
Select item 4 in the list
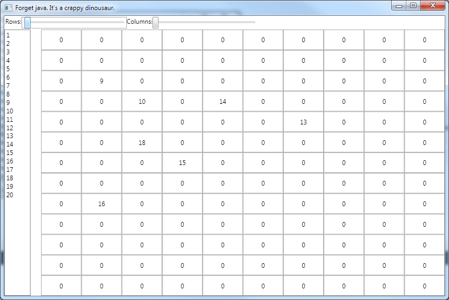point(17,61)
